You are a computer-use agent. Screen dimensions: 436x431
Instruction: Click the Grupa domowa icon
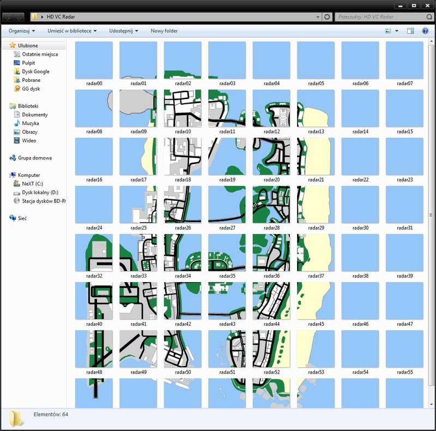[x=13, y=158]
